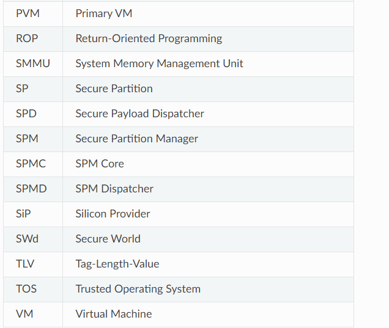Select the SPM Core definition
Viewport: 389px width, 328px height.
coord(100,164)
